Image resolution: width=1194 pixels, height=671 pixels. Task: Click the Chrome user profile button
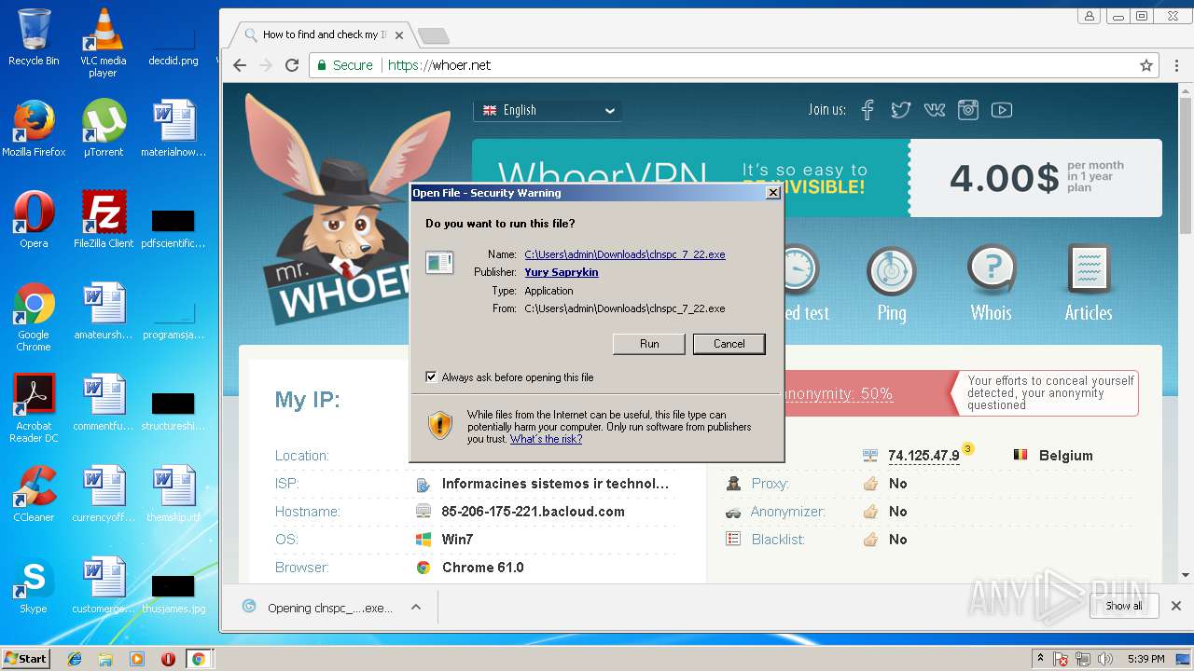1090,16
